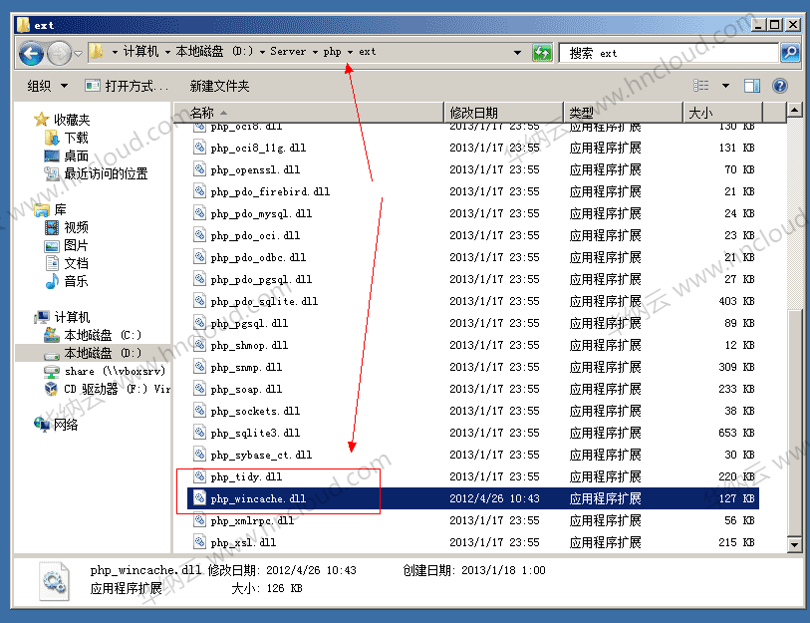Focus the 搜索 ext search box
This screenshot has width=810, height=623.
point(670,53)
